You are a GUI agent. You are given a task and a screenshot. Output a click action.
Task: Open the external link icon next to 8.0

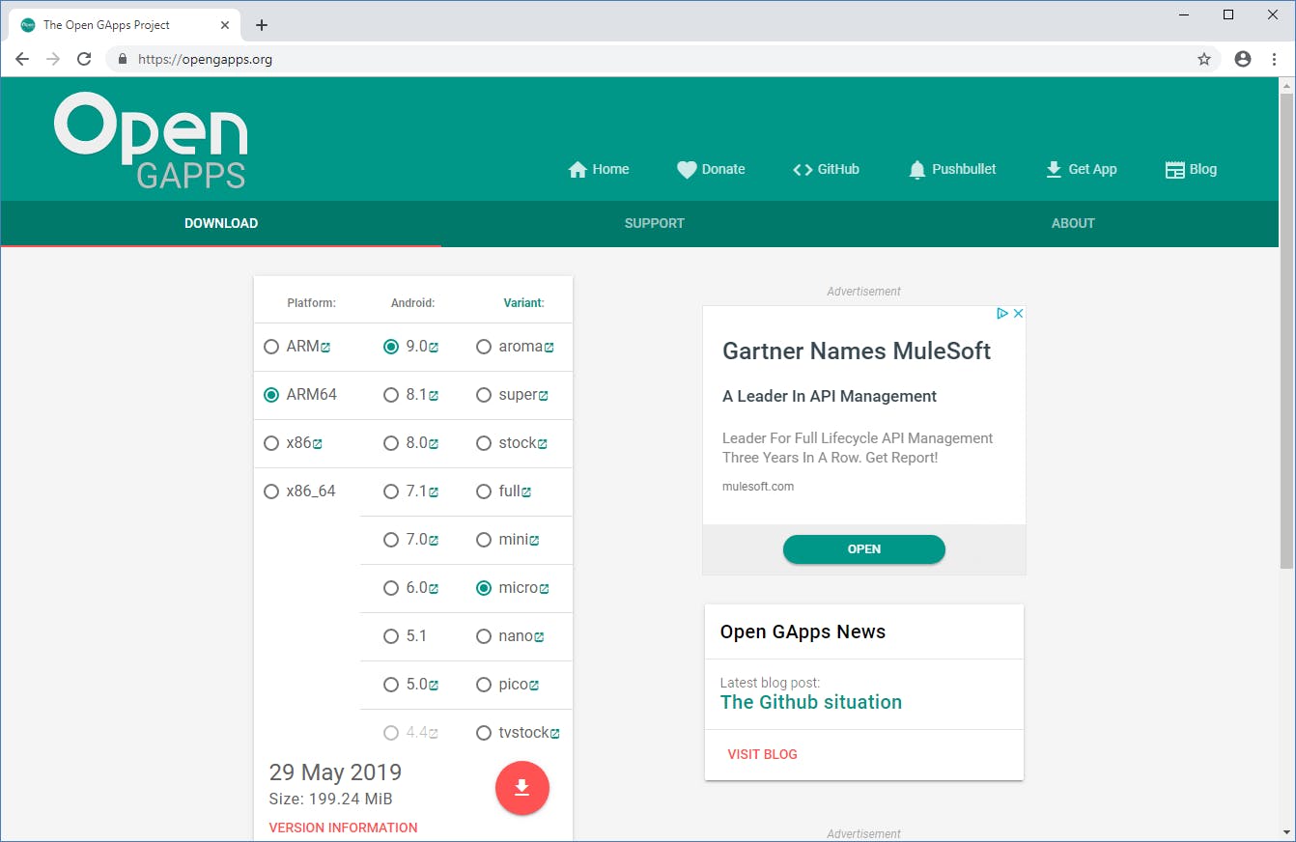(x=434, y=444)
